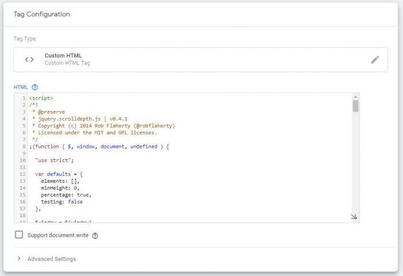Click the resize handle arrow in code editor
Image resolution: width=403 pixels, height=276 pixels.
pos(354,216)
